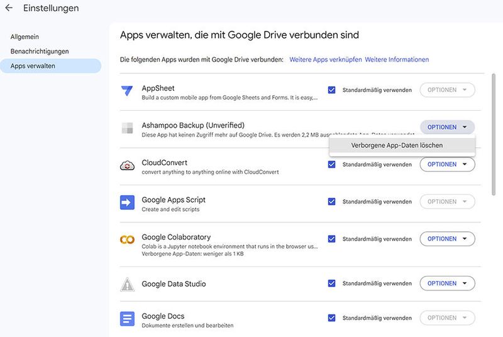
Task: Switch to the Allgemein settings section
Action: click(x=25, y=37)
